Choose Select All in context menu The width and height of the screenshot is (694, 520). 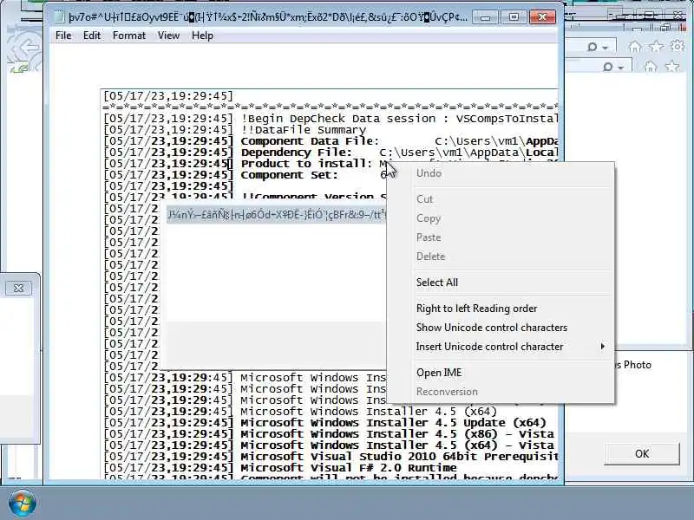[x=501, y=283]
